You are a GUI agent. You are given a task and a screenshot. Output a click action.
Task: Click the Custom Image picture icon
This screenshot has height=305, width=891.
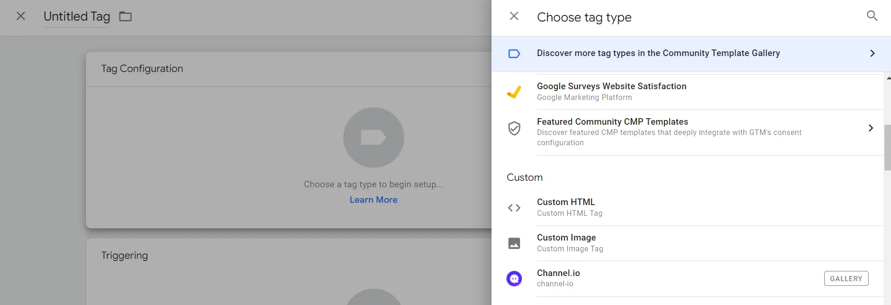tap(514, 243)
